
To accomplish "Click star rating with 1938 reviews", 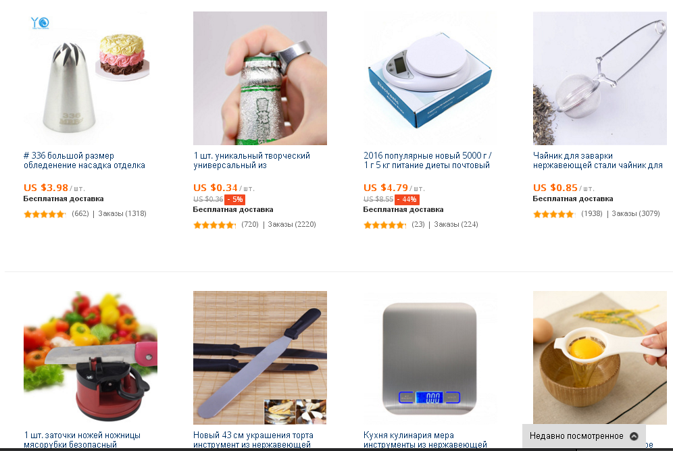I will [554, 214].
